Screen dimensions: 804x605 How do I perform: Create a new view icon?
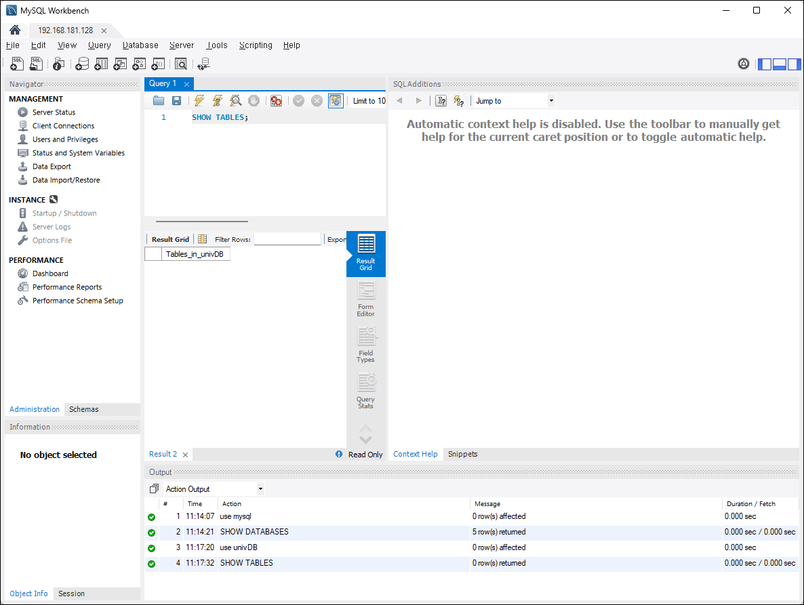120,64
